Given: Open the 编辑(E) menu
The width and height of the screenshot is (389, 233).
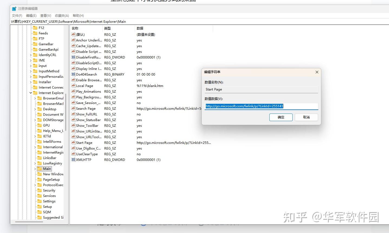Looking at the screenshot, I should coord(31,16).
